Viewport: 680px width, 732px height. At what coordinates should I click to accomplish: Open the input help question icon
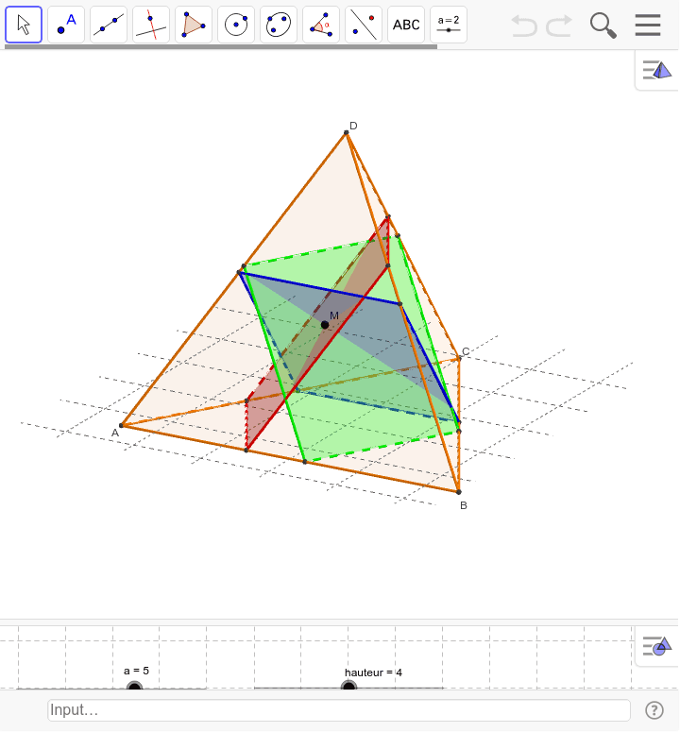(x=654, y=710)
